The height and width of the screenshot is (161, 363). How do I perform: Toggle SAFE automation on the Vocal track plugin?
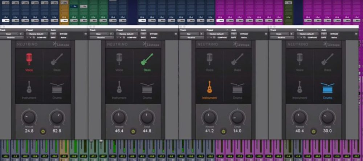53,37
